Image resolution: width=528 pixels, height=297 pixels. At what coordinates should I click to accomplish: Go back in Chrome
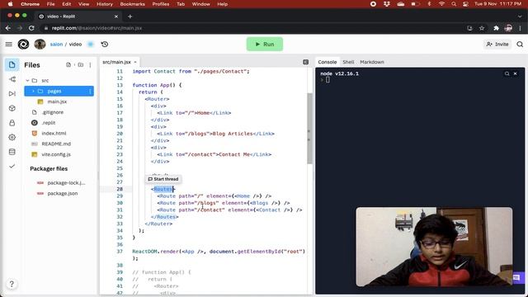[8, 28]
